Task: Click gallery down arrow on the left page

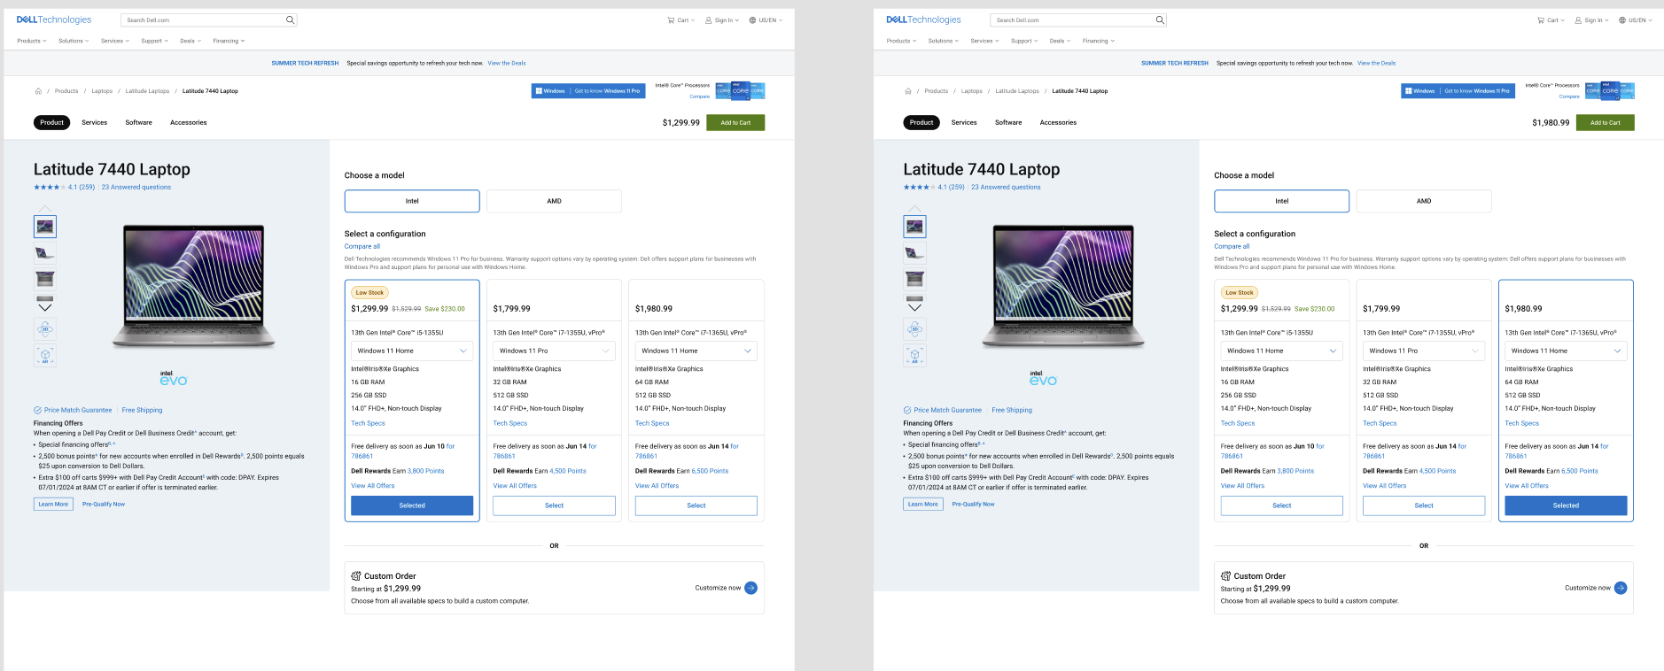Action: coord(45,306)
